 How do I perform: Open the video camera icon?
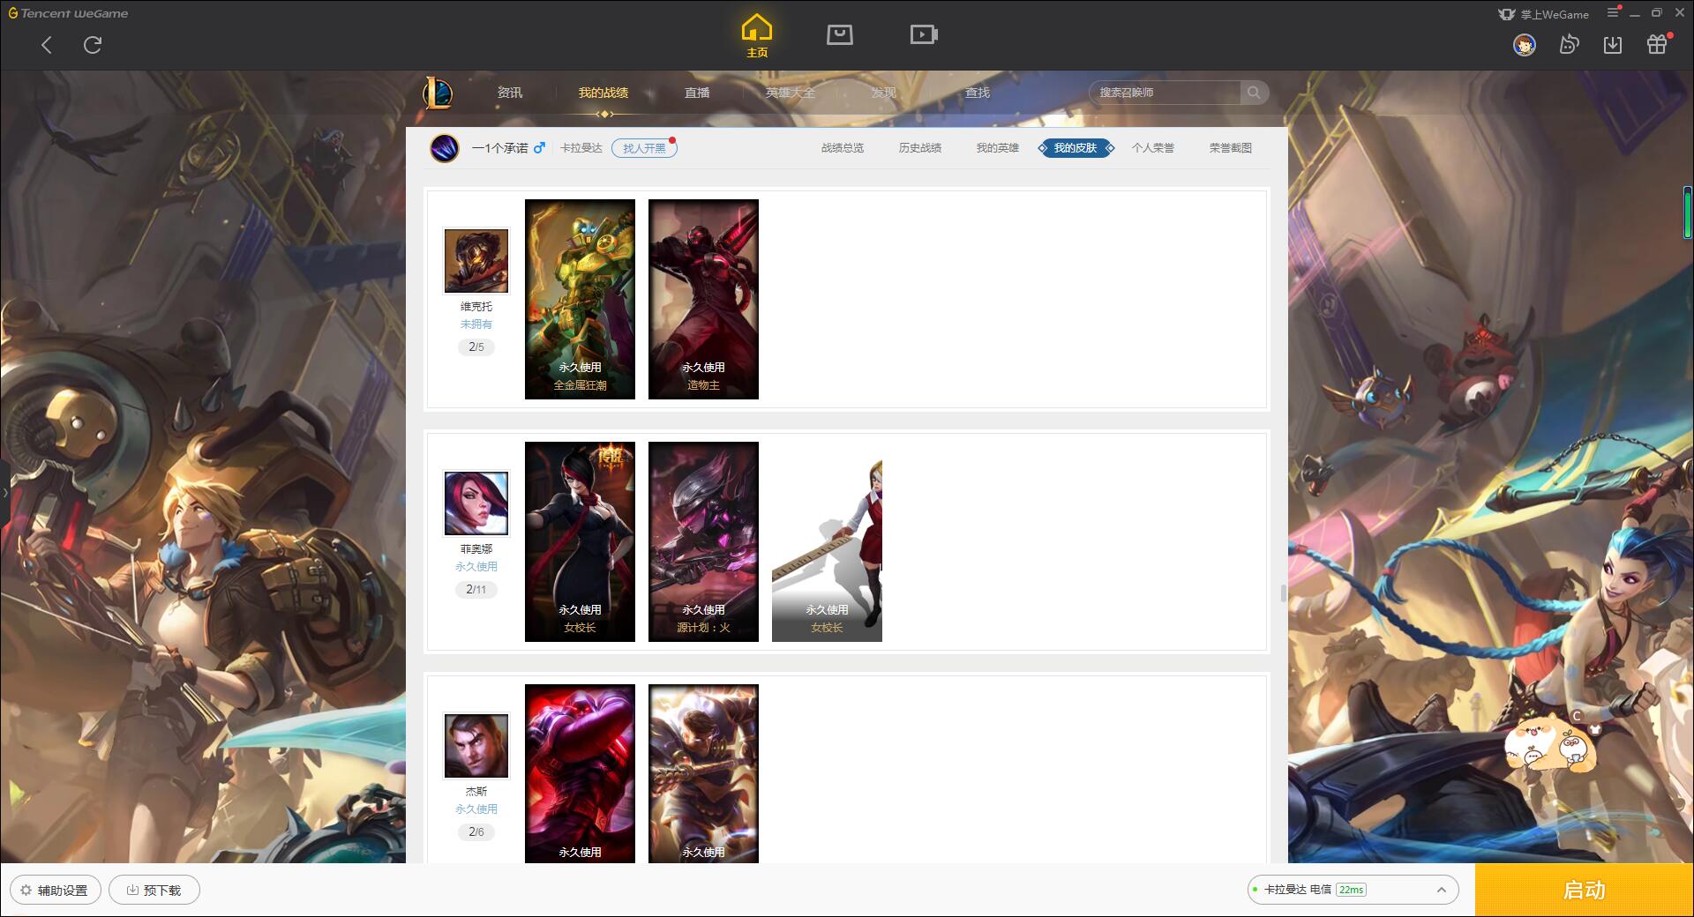(x=924, y=35)
